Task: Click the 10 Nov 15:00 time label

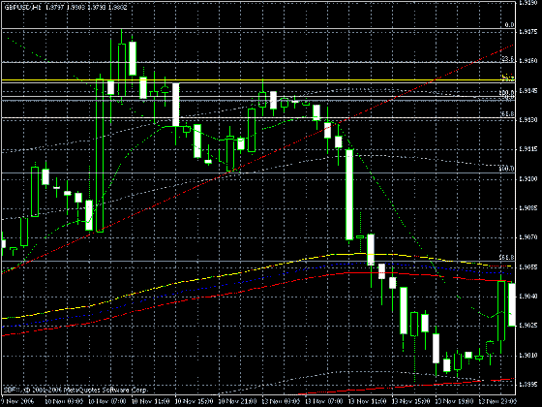Action: coord(195,401)
